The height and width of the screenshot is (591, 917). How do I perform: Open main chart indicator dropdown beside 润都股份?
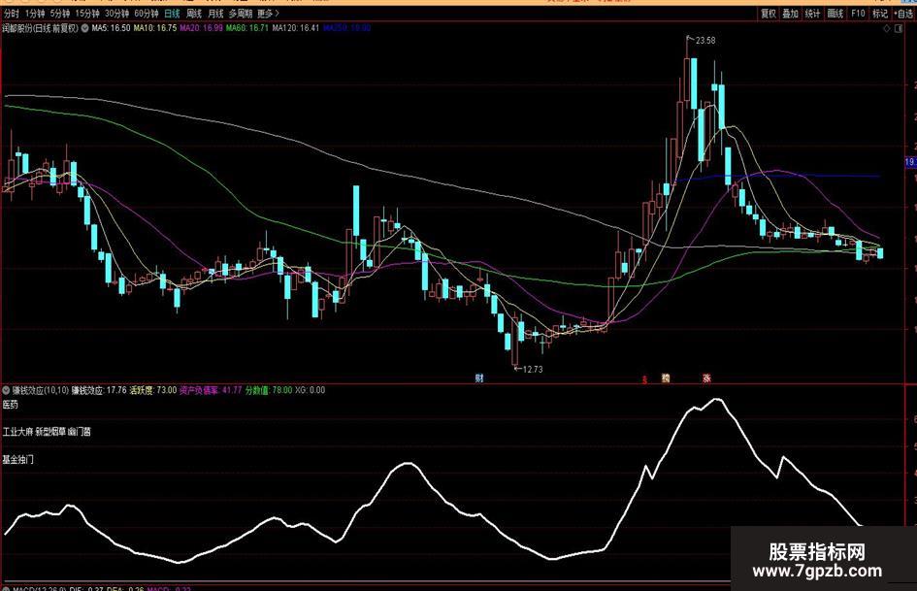point(84,27)
